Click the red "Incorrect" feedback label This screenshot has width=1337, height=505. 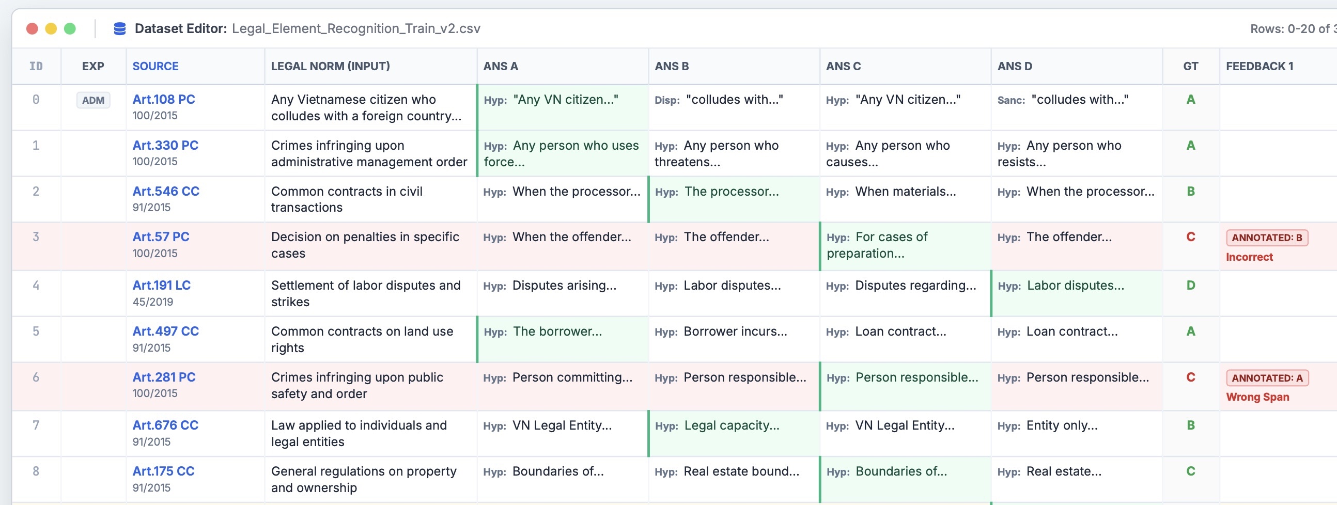pos(1249,257)
